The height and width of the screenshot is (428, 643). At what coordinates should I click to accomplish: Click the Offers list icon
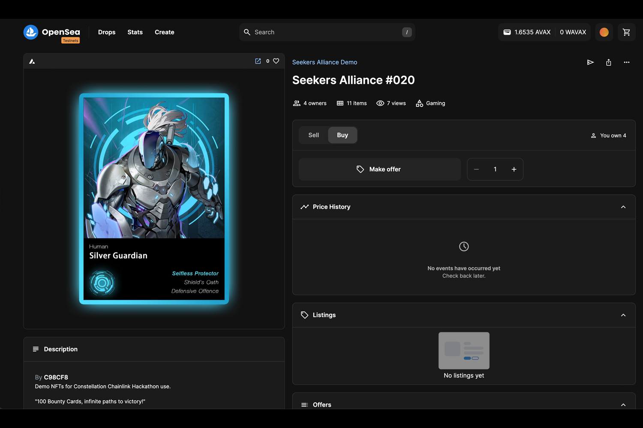[x=305, y=405]
